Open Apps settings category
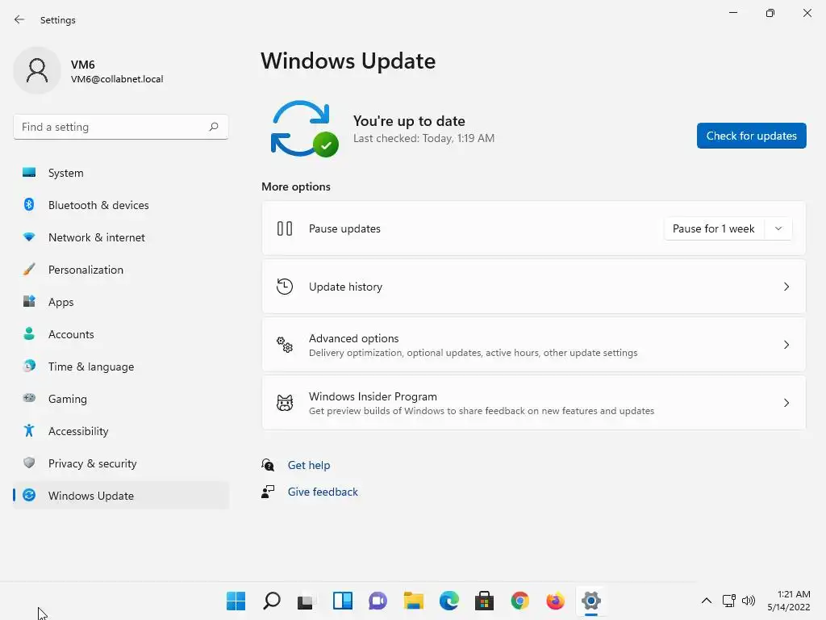This screenshot has width=826, height=620. tap(121, 302)
